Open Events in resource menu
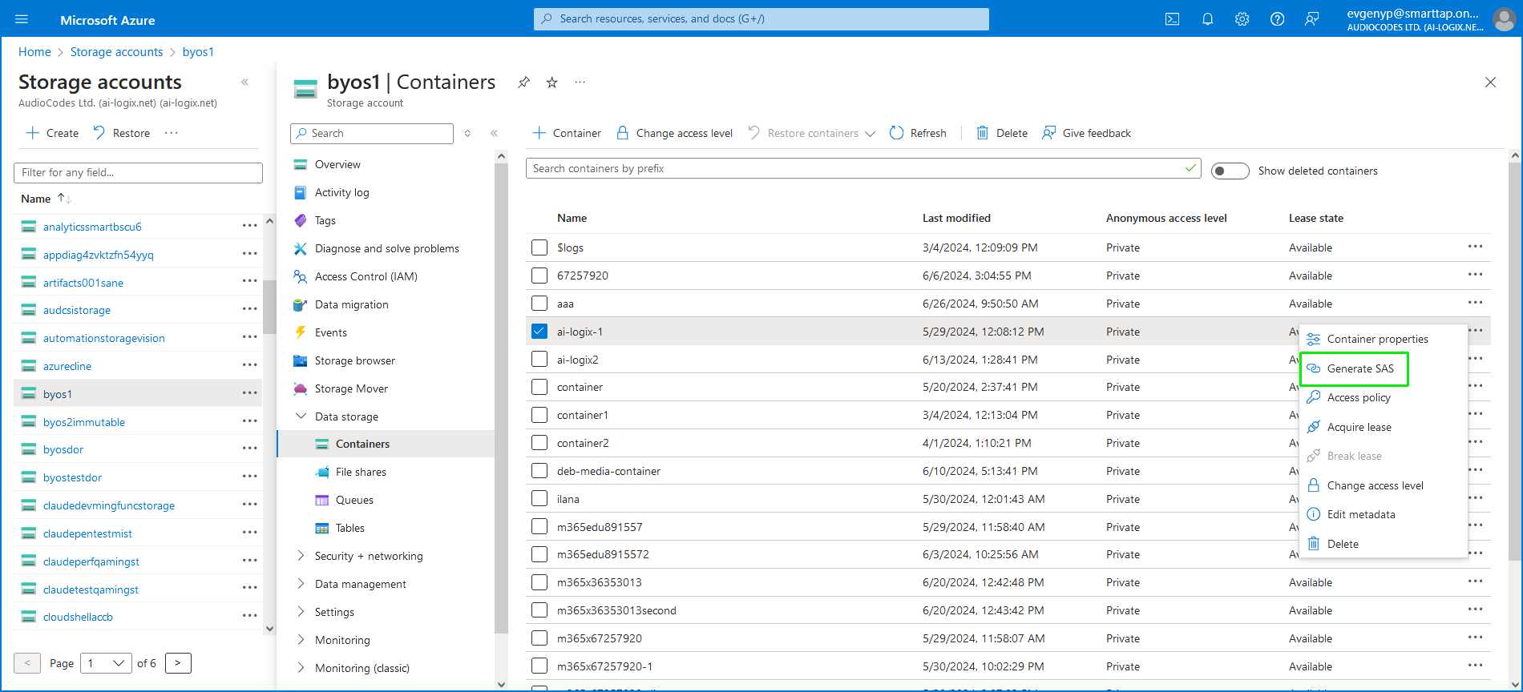 click(x=330, y=332)
